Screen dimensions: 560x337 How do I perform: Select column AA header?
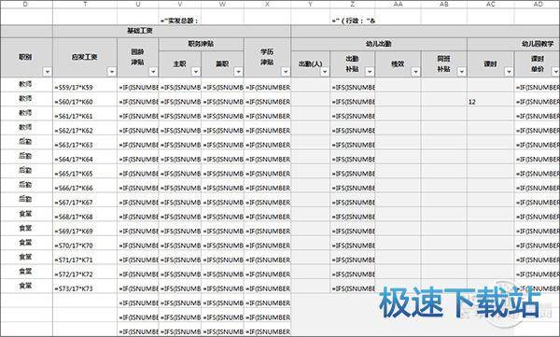(x=398, y=4)
